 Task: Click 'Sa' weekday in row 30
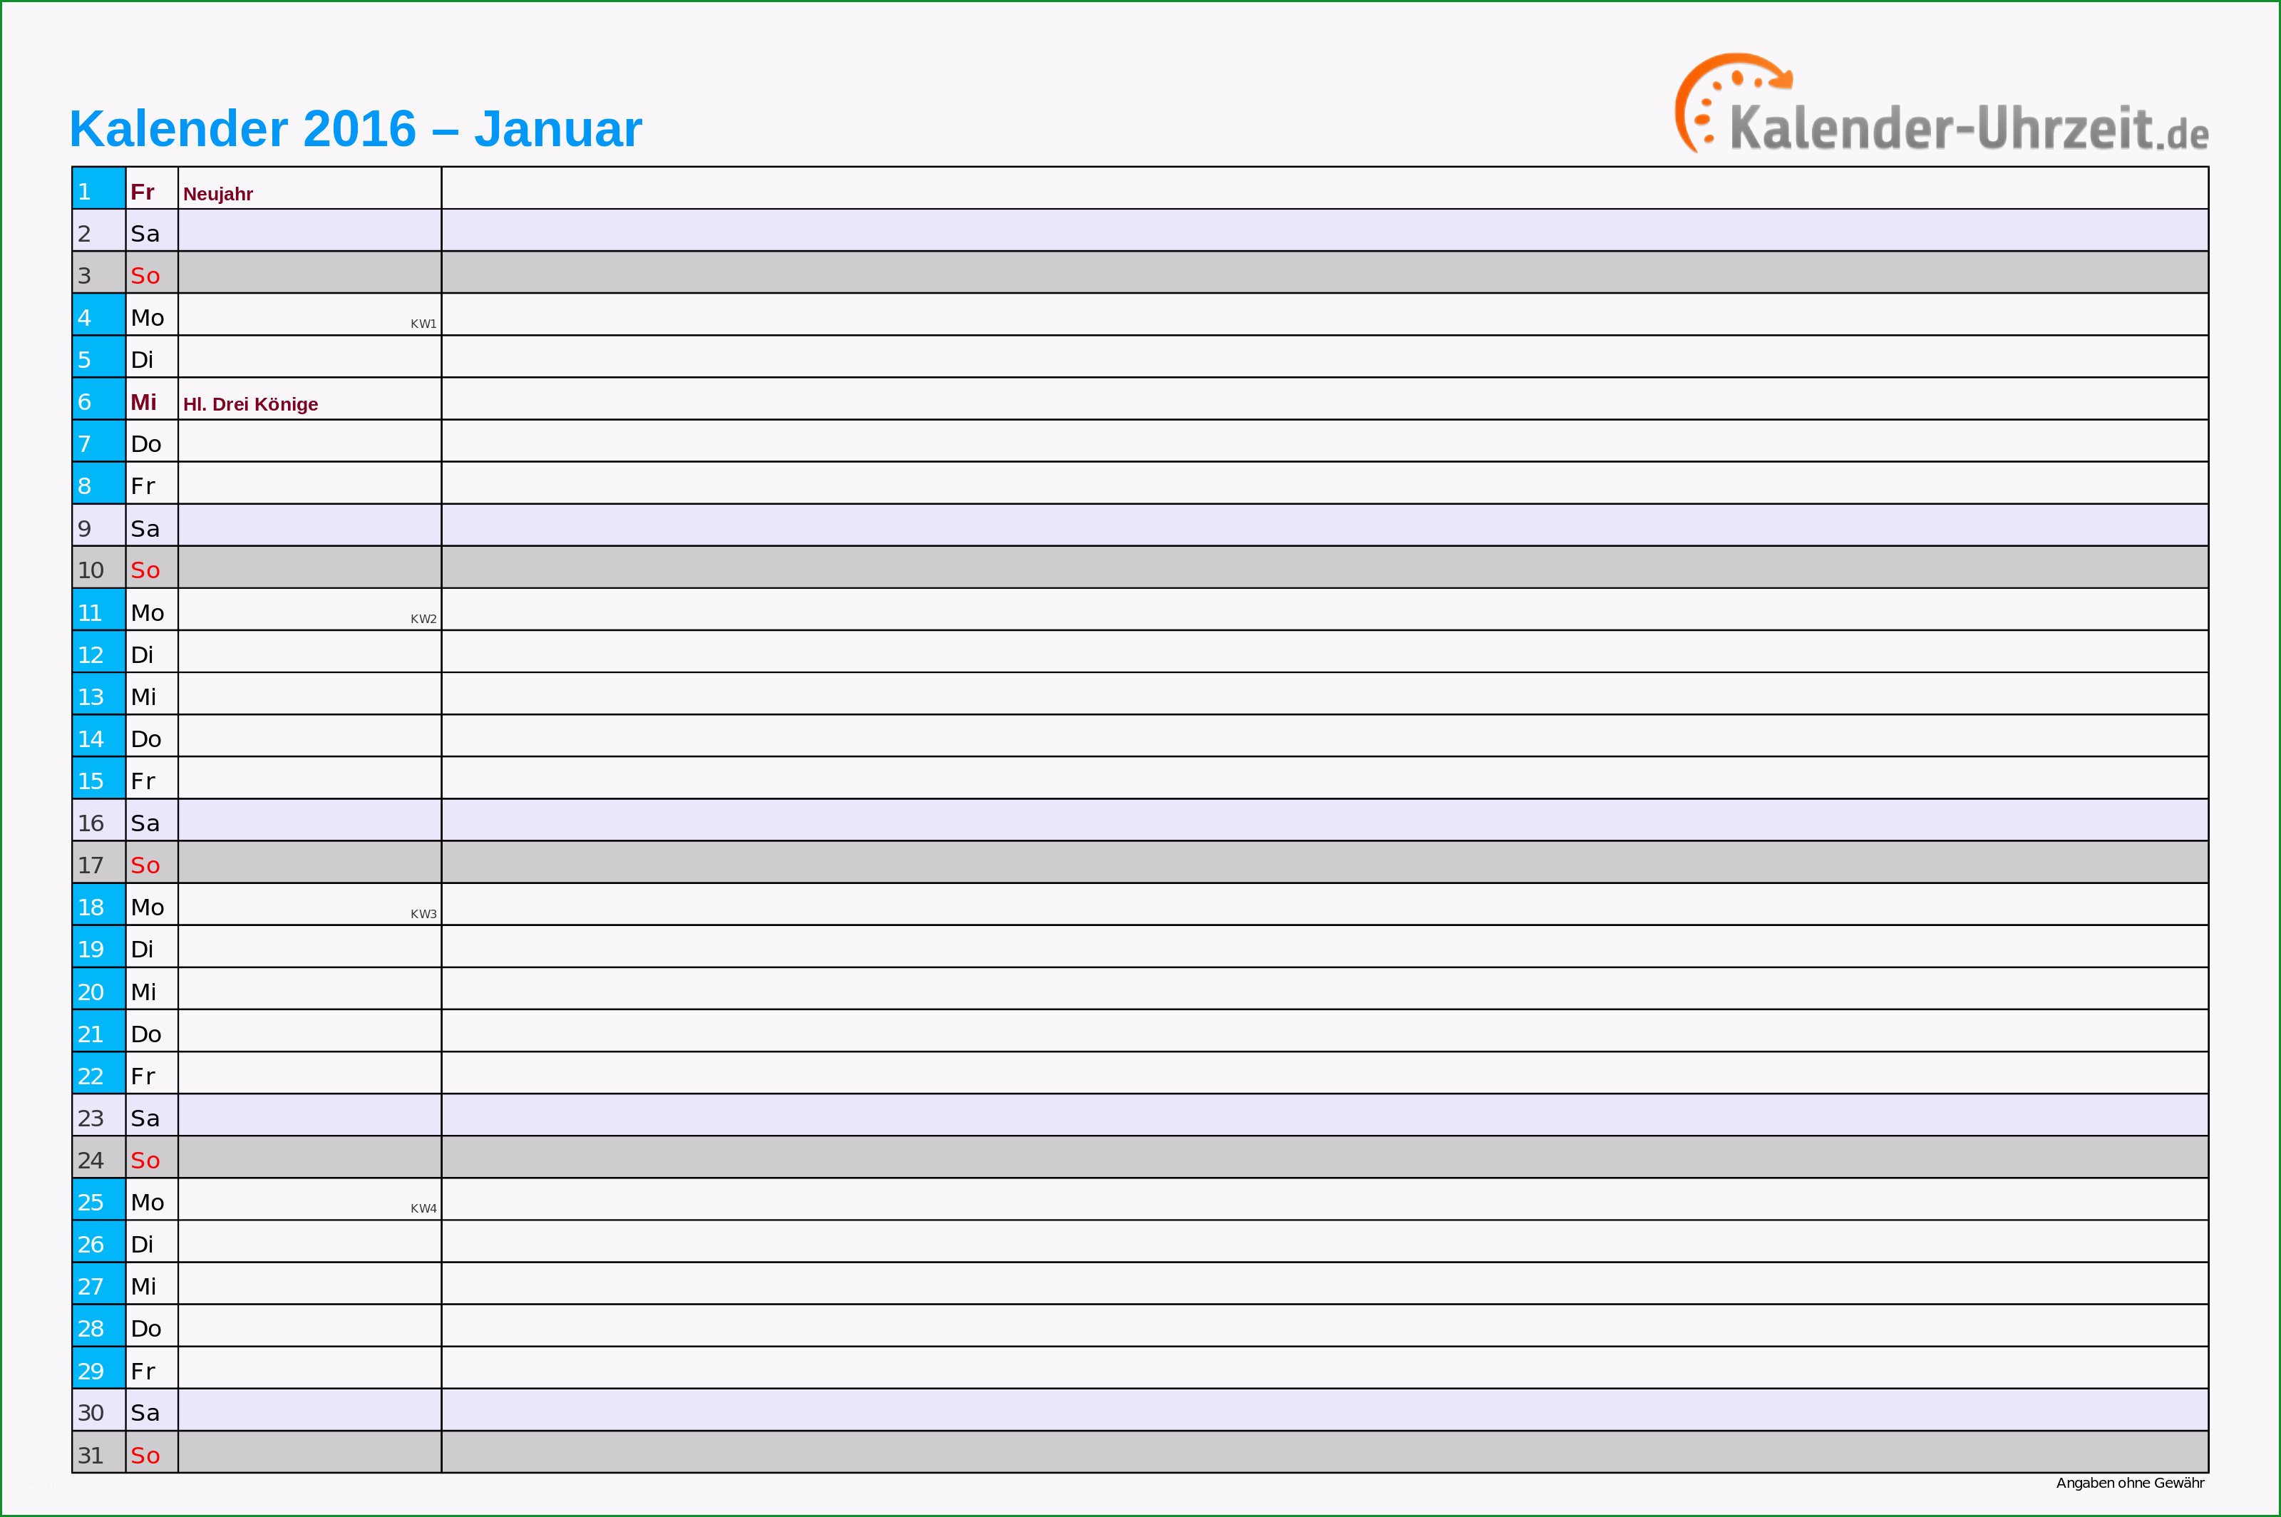[x=145, y=1412]
